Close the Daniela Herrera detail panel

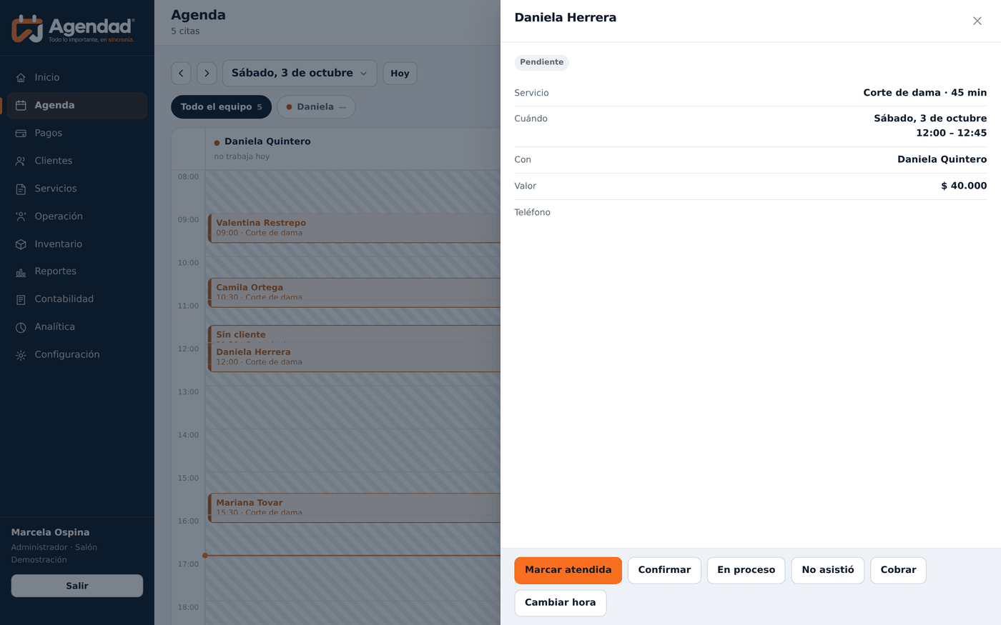click(x=977, y=21)
